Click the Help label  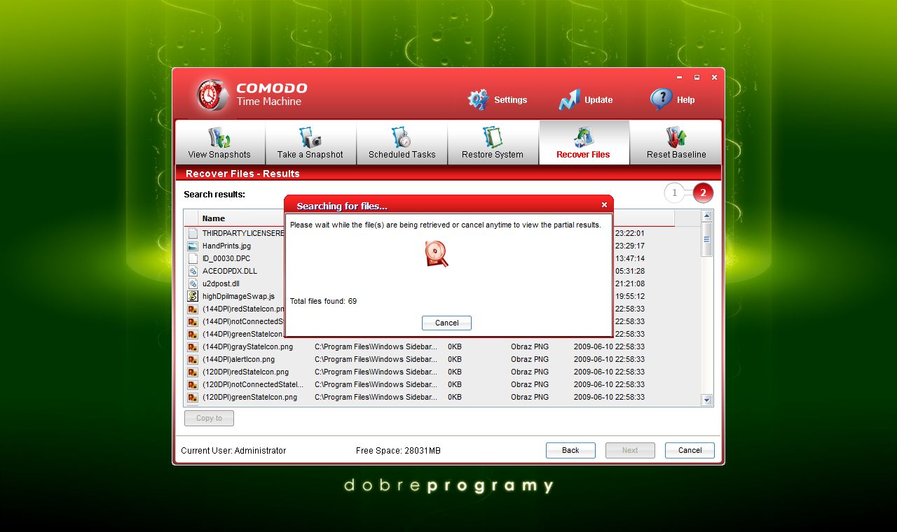(685, 100)
